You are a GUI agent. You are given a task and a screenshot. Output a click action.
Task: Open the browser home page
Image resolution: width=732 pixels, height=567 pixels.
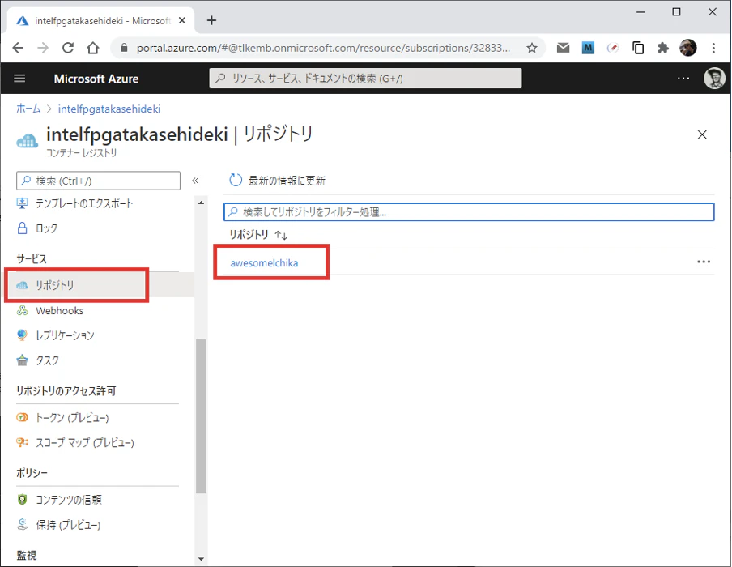[93, 48]
